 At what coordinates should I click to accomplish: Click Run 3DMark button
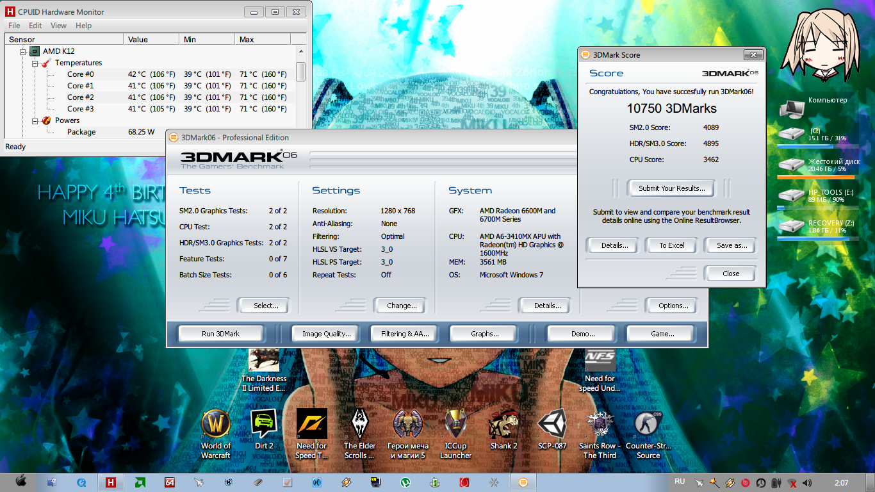[220, 334]
